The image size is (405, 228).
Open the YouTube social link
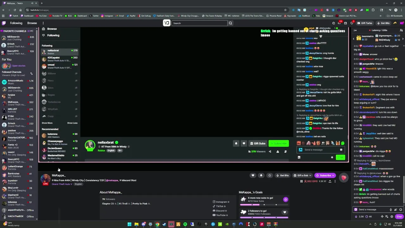(220, 215)
